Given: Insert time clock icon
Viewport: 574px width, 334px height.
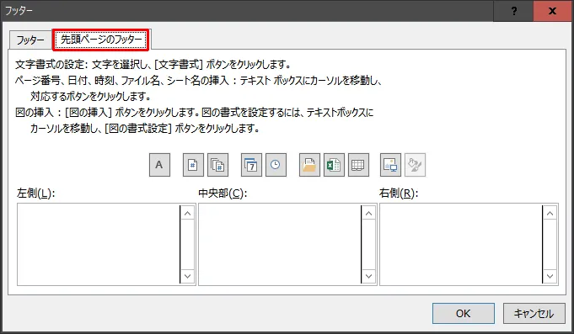Looking at the screenshot, I should [x=276, y=165].
